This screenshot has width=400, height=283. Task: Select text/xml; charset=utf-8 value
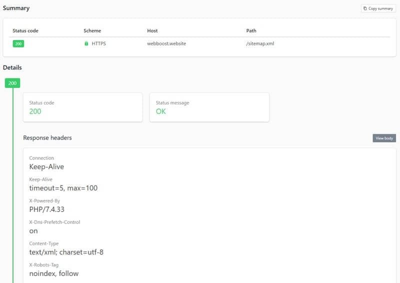[66, 252]
